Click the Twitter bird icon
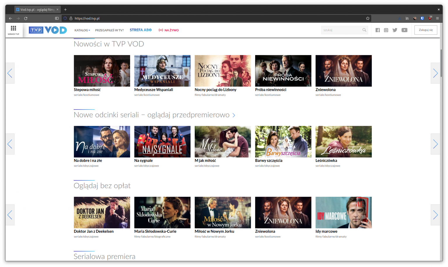448x267 pixels. point(395,30)
